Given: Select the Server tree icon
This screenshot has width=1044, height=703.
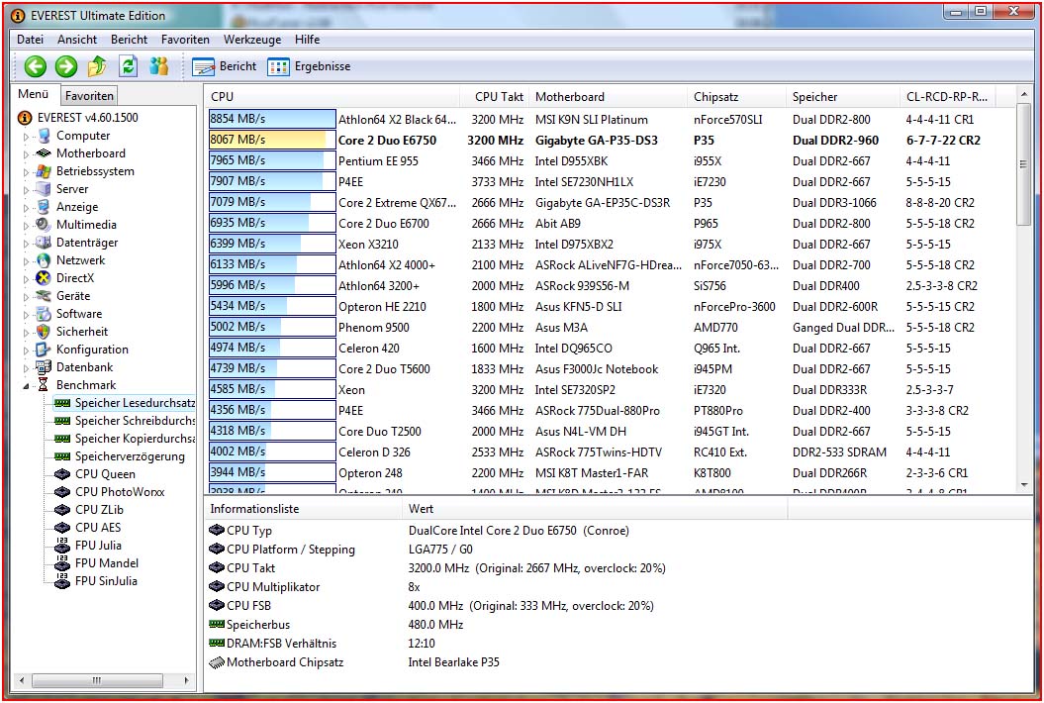Looking at the screenshot, I should (44, 188).
